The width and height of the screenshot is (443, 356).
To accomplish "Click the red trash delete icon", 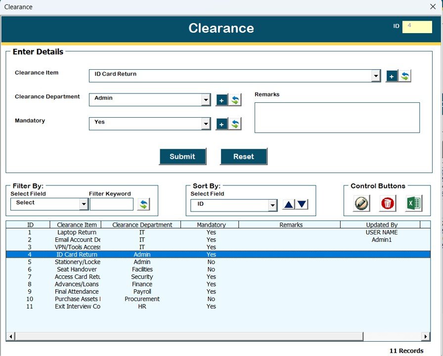I will click(x=387, y=203).
